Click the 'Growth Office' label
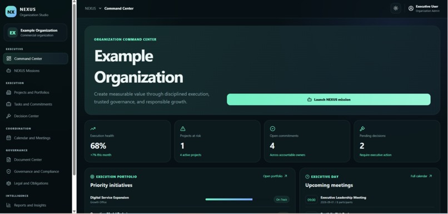 (x=98, y=202)
